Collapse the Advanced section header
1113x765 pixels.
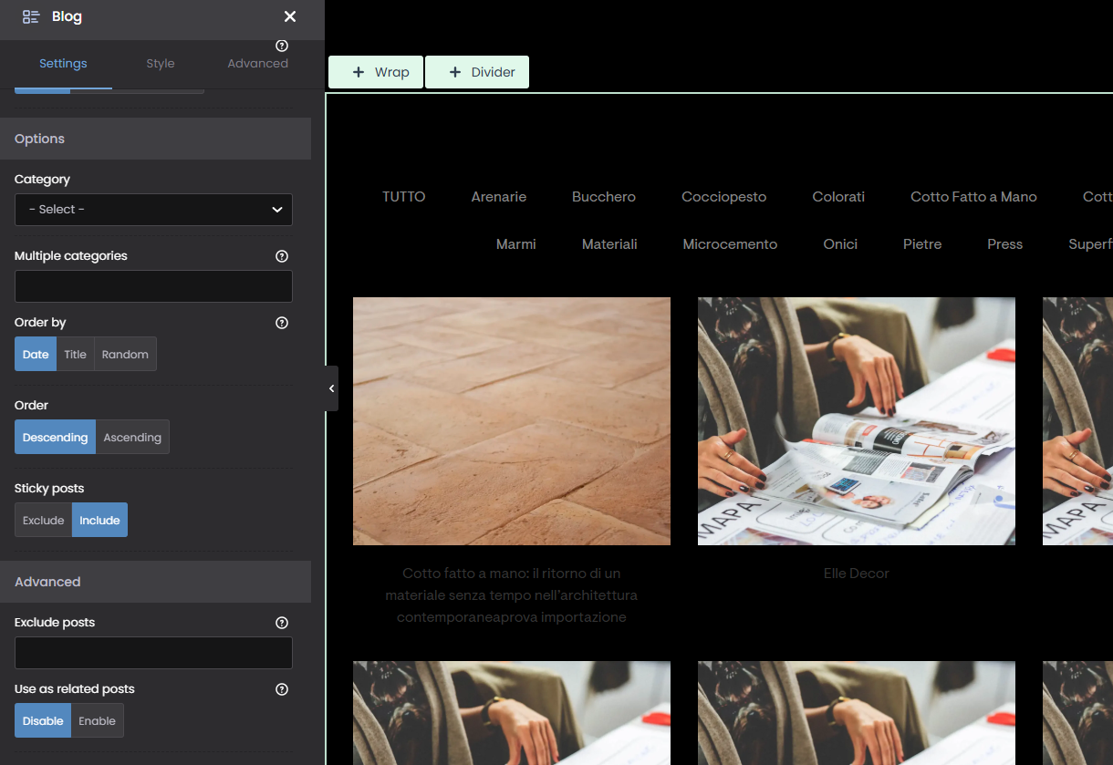pos(155,582)
